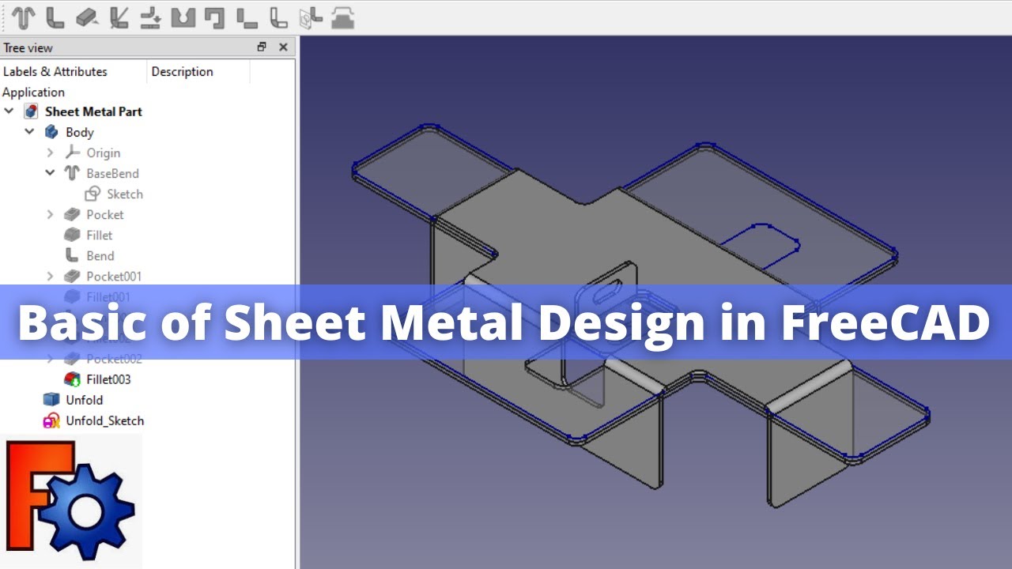Click the rounded cutout outline on right flange

(761, 247)
